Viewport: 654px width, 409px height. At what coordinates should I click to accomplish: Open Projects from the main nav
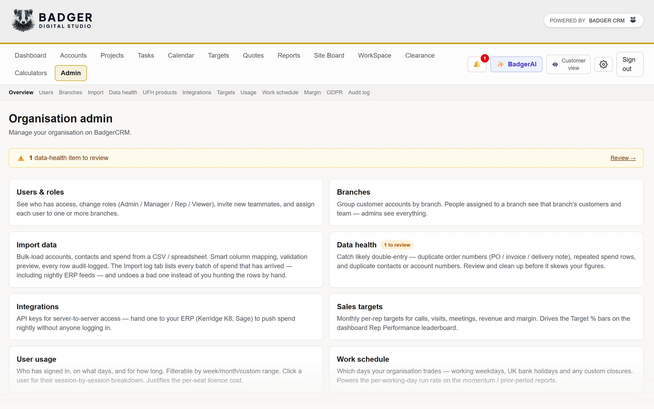click(112, 56)
